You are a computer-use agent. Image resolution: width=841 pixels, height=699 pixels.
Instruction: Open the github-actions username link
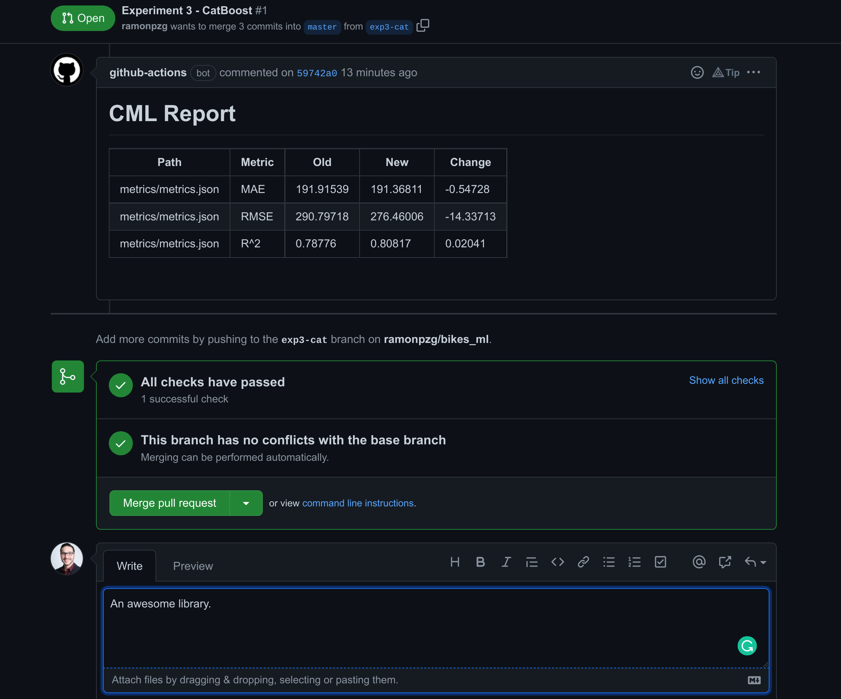point(148,73)
